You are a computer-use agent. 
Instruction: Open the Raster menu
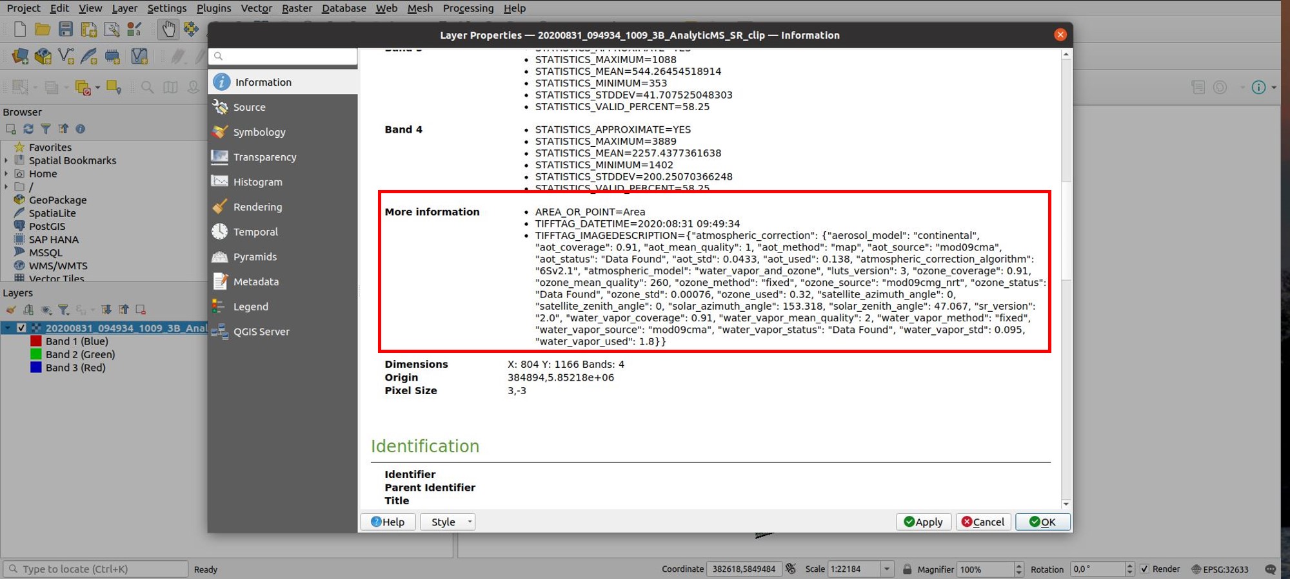[x=297, y=8]
